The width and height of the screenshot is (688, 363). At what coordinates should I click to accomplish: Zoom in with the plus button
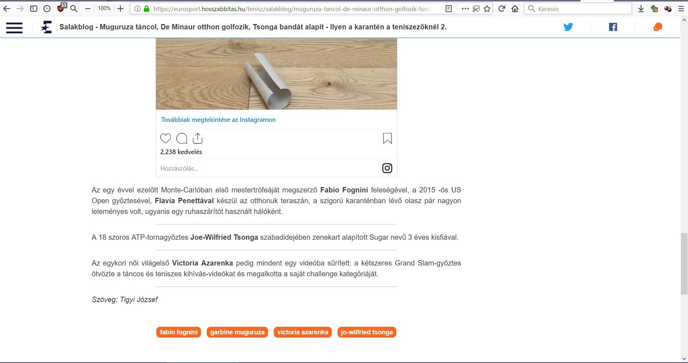[120, 9]
